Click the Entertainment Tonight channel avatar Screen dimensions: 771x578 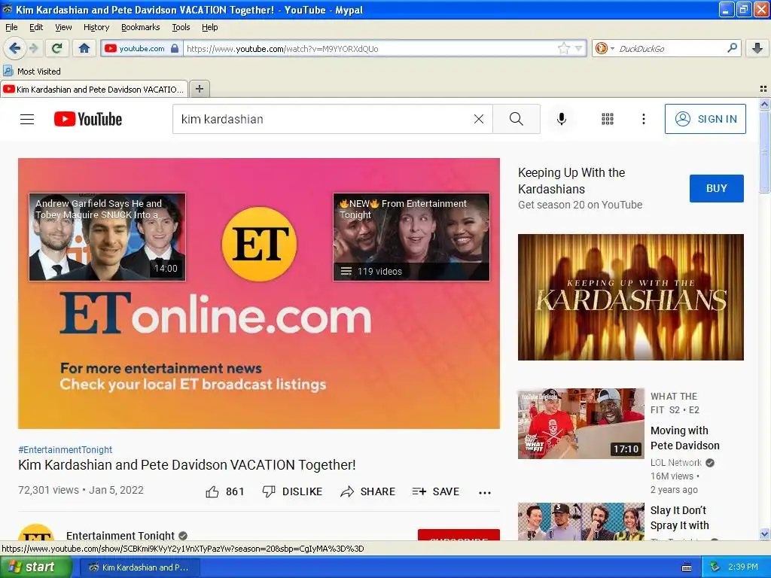point(36,533)
